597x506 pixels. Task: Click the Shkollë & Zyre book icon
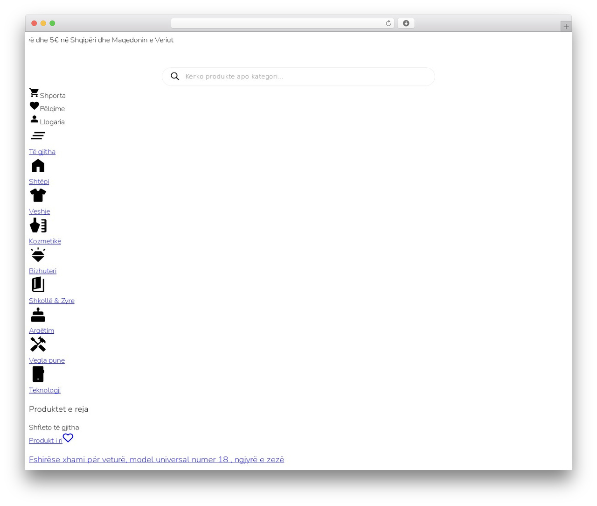(38, 285)
